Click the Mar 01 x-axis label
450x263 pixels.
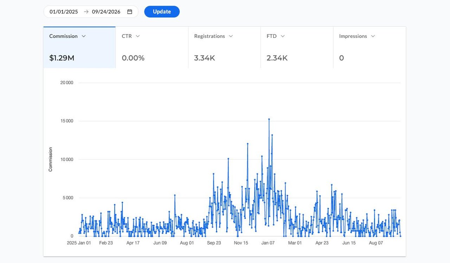(295, 243)
